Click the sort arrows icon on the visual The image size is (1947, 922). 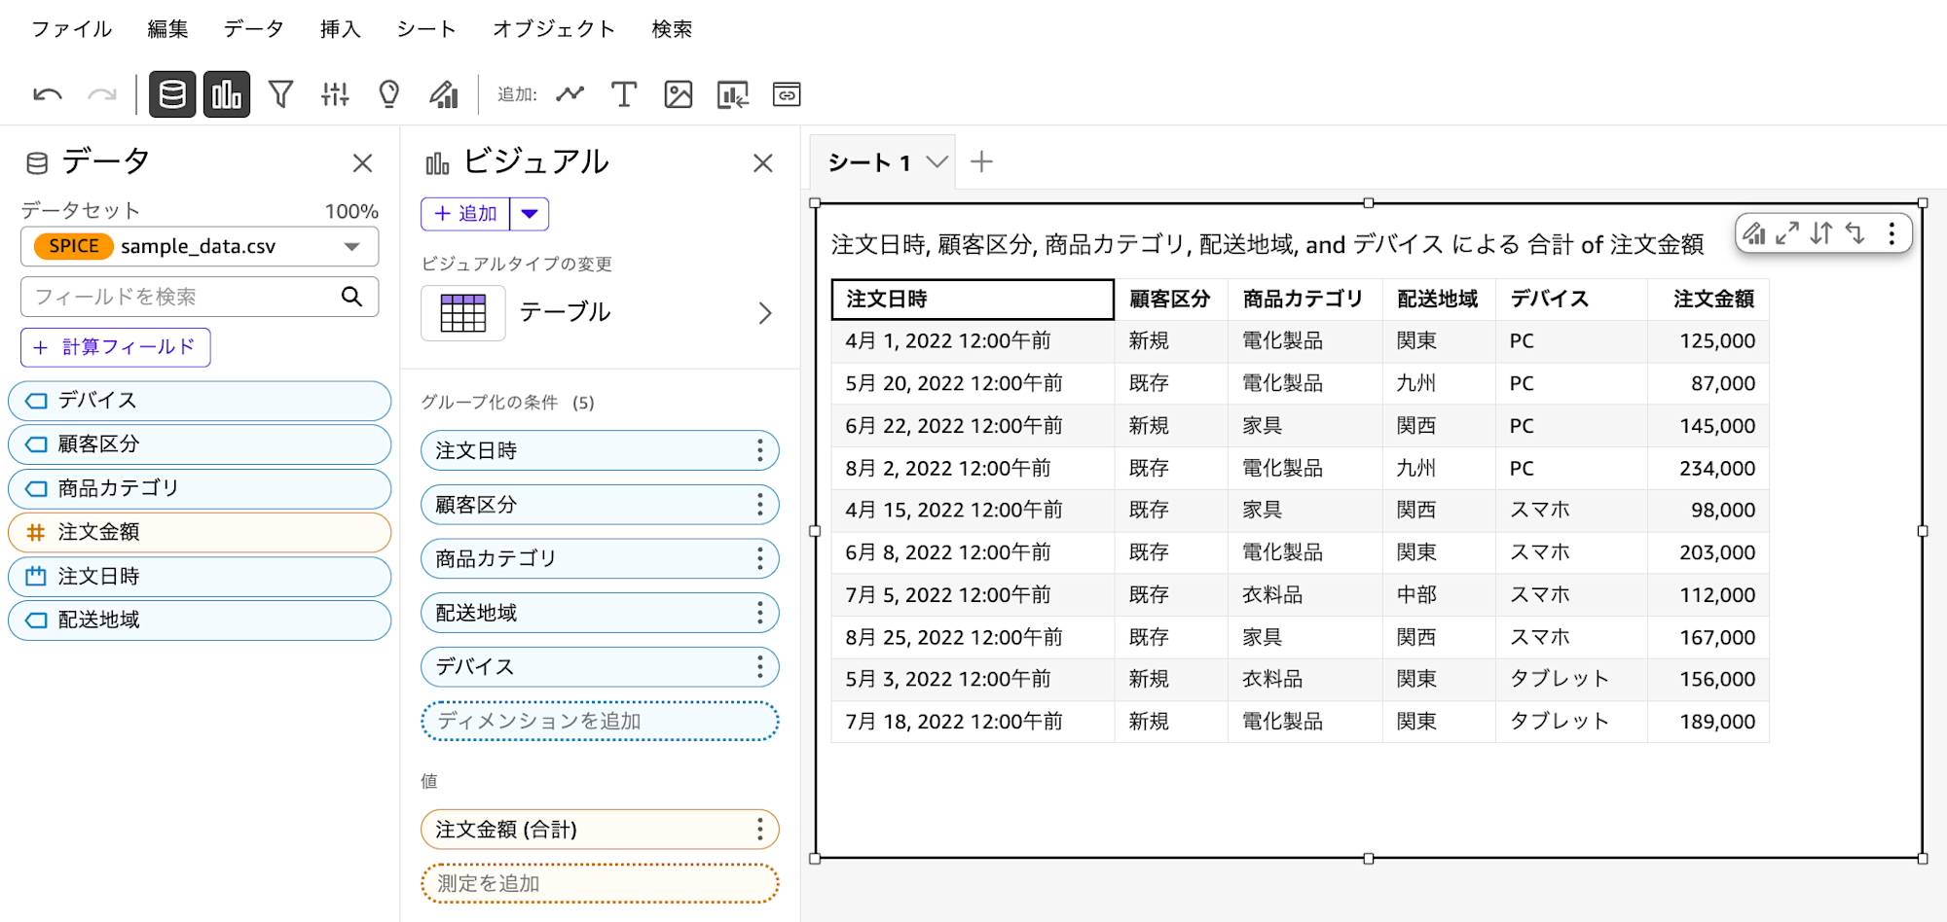click(x=1821, y=233)
